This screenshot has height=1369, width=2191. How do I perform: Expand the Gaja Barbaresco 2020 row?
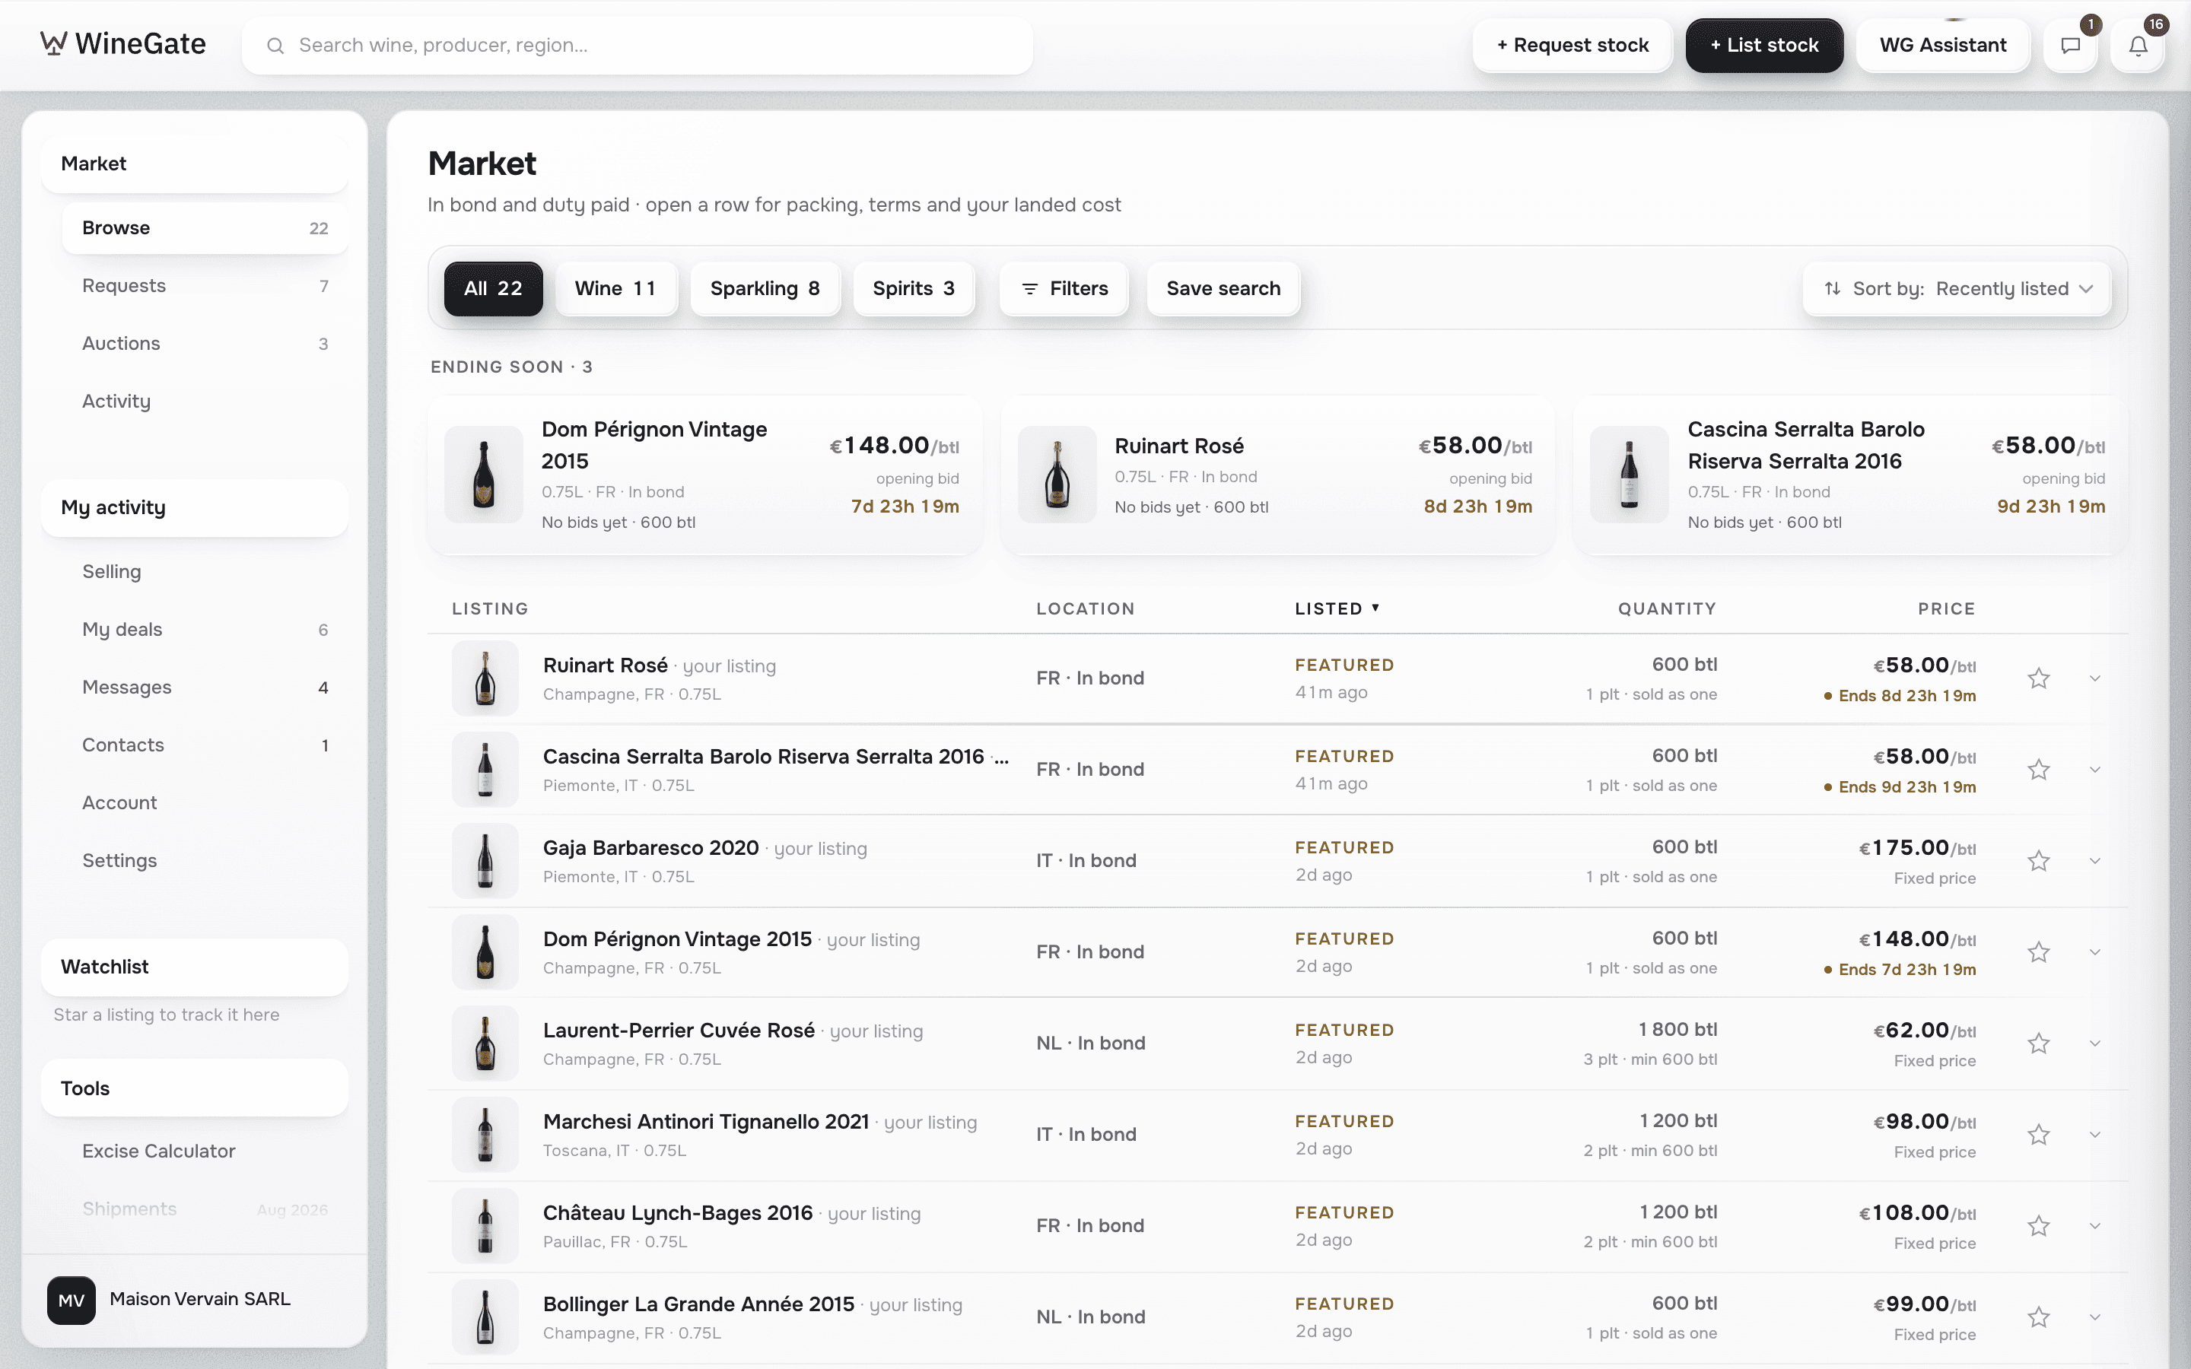(x=2094, y=861)
